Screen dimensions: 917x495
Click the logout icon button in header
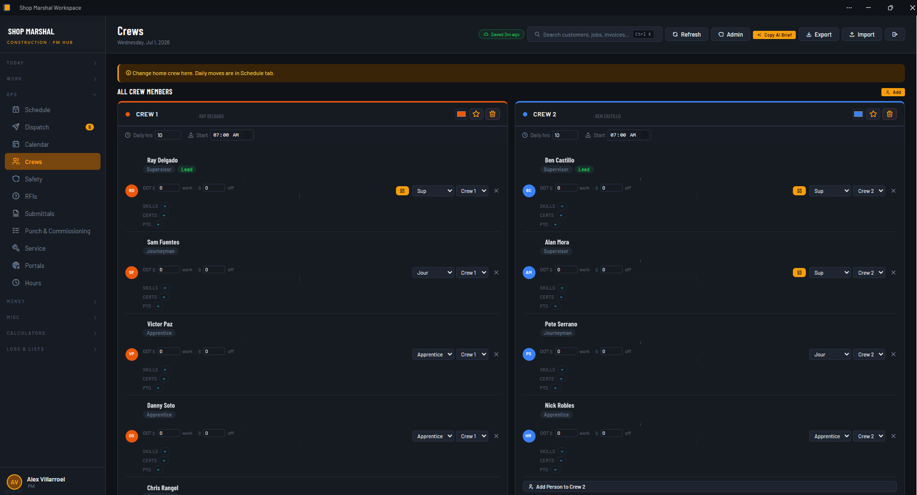click(895, 34)
